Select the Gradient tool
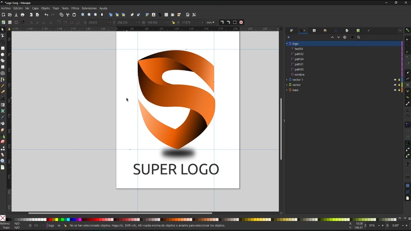Image resolution: width=411 pixels, height=231 pixels. pyautogui.click(x=3, y=105)
